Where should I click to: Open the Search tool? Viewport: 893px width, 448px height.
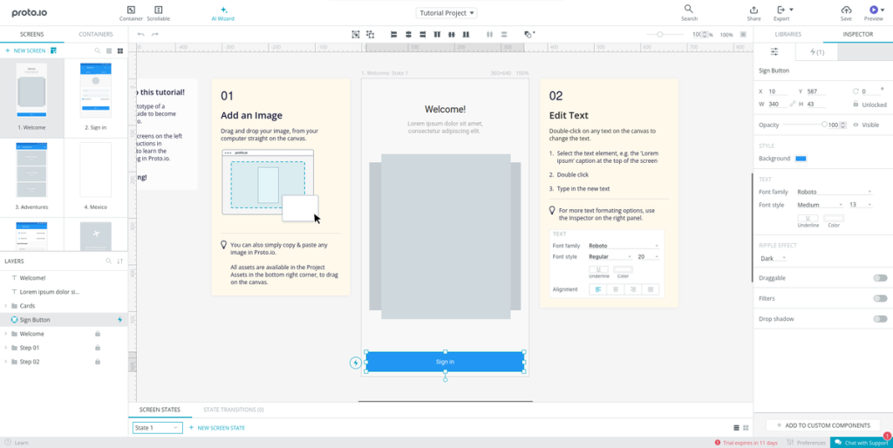click(689, 13)
